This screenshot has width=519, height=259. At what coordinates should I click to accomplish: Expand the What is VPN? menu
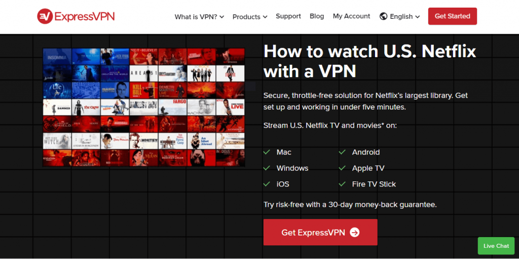(199, 17)
